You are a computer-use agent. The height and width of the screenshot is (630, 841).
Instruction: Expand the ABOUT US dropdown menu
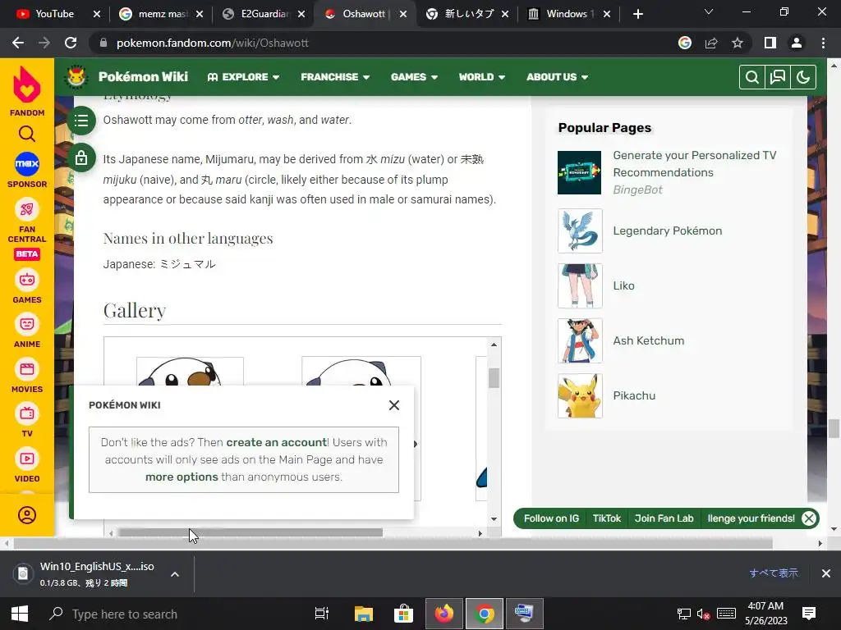pos(558,77)
